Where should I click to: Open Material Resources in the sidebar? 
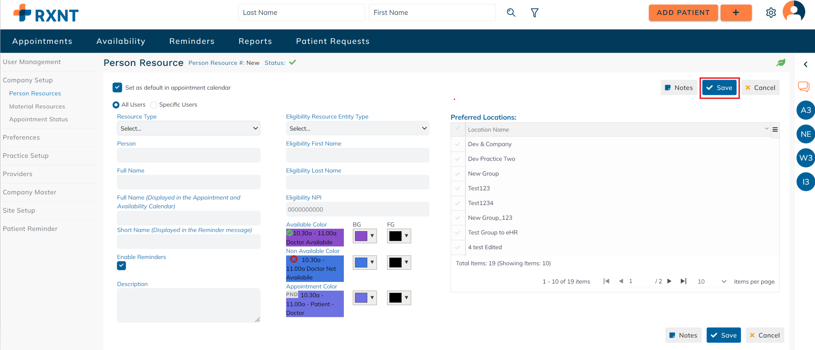click(x=37, y=106)
